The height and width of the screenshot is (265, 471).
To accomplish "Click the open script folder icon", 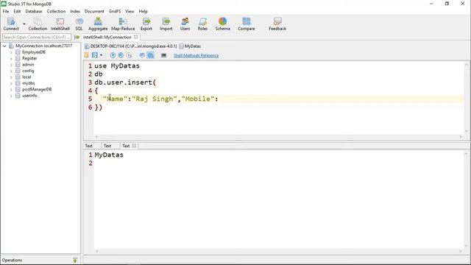I will pos(87,55).
